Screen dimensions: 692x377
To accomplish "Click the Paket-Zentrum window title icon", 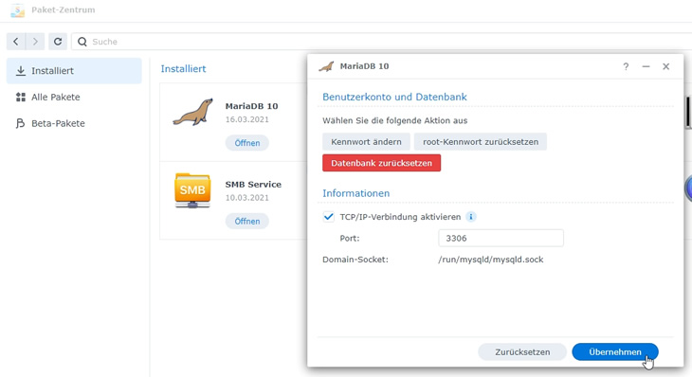I will pos(18,10).
